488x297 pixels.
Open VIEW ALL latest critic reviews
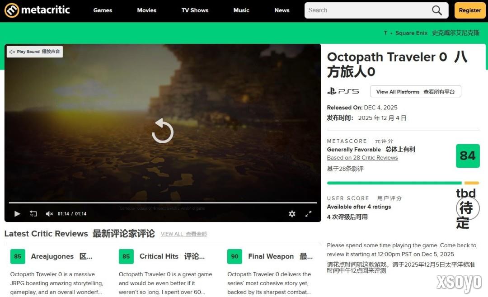[x=183, y=234]
